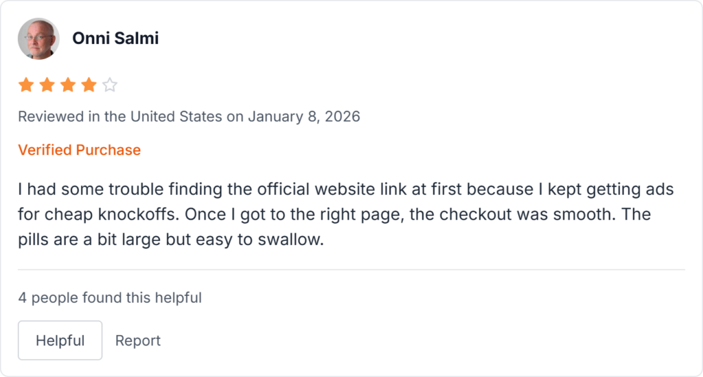Click the January 8, 2026 review date
This screenshot has height=377, width=703.
pyautogui.click(x=304, y=117)
